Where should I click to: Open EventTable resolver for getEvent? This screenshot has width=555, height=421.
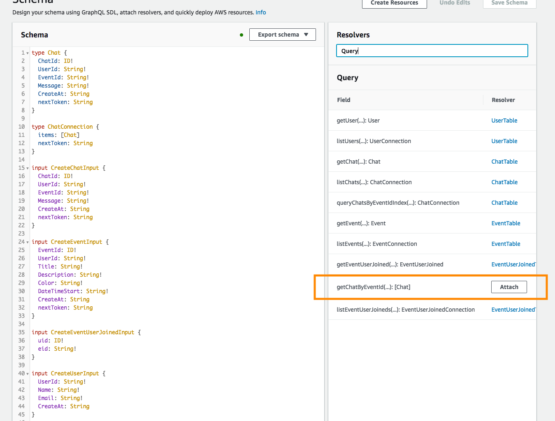coord(506,223)
